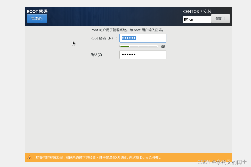Focus the 确认(C) confirm password field
Image resolution: width=251 pixels, height=167 pixels.
coord(143,55)
